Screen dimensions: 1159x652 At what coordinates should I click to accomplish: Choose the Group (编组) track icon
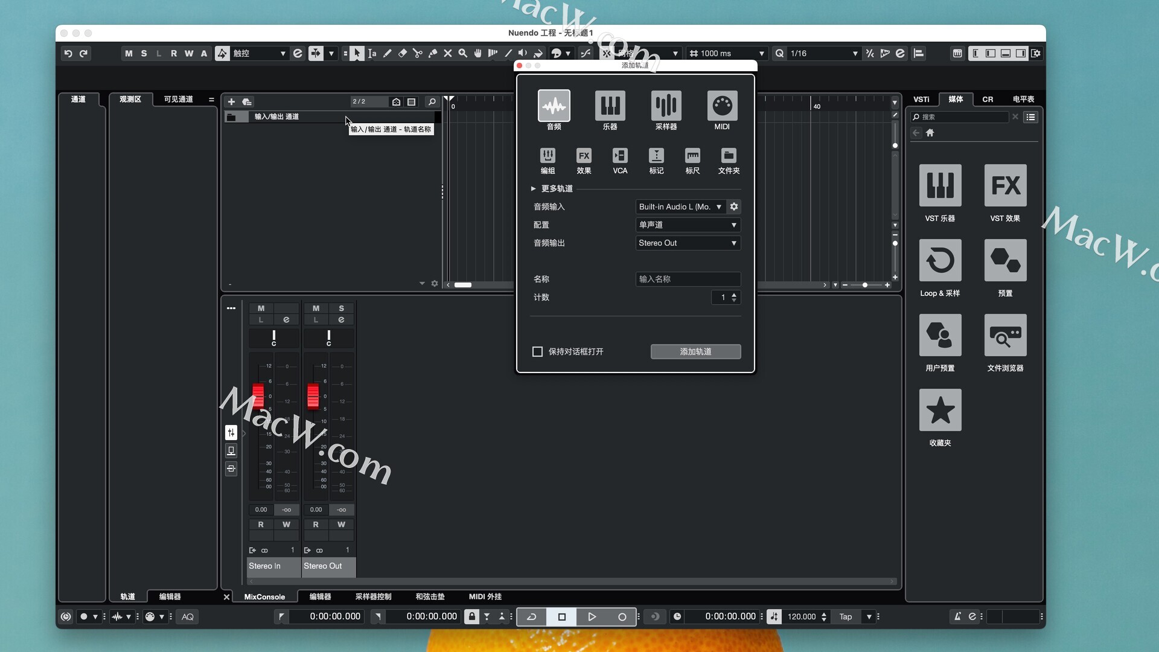(548, 156)
